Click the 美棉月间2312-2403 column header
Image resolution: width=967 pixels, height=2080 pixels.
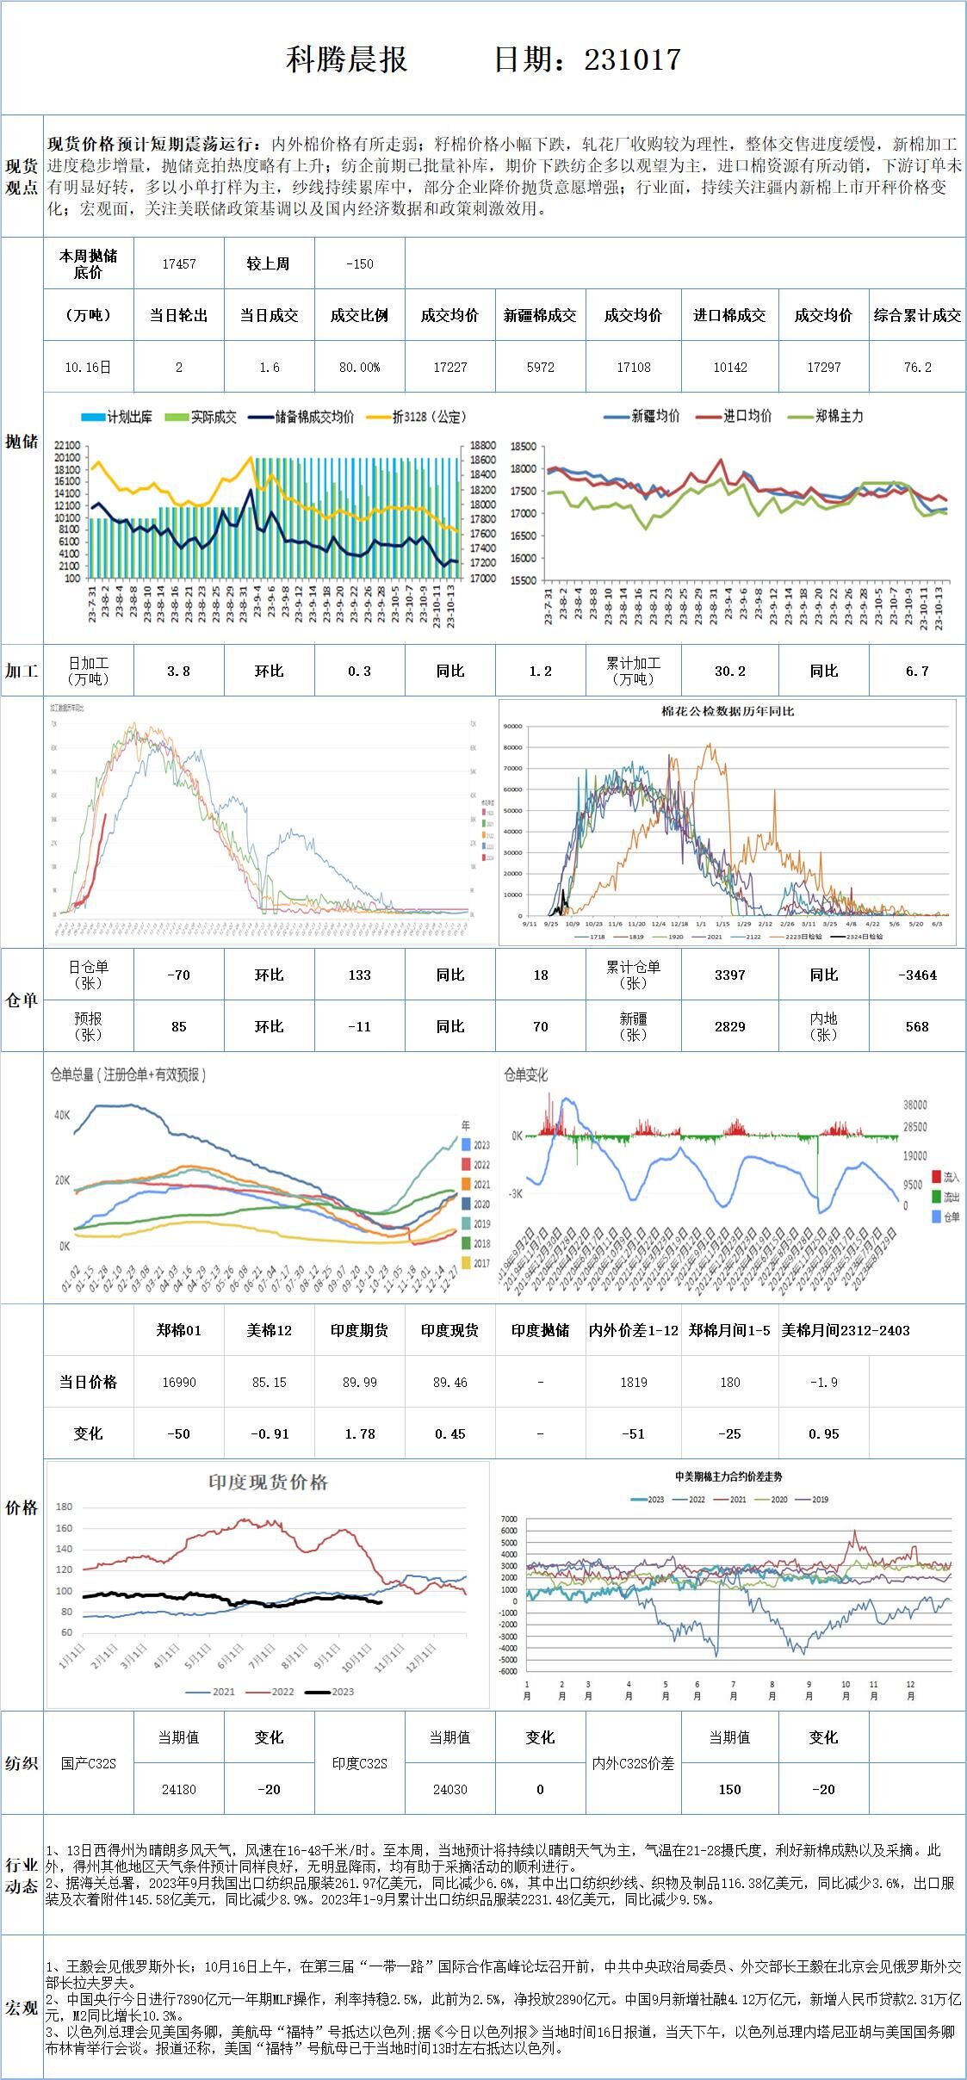845,1330
